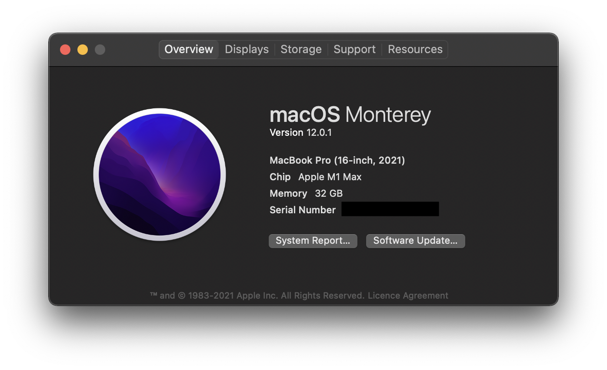The width and height of the screenshot is (607, 370).
Task: Click the Software Update button
Action: click(x=415, y=241)
